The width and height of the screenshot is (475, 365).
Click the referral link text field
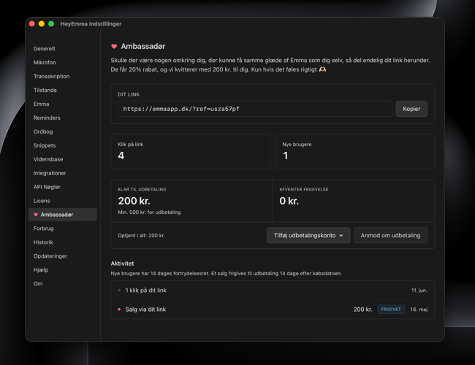pos(255,109)
